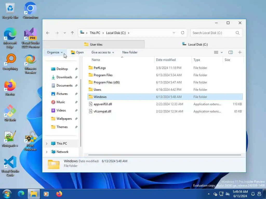Select the Windows folder row
This screenshot has height=199, width=266.
coord(165,97)
